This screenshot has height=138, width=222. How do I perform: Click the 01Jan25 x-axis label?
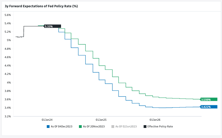pyautogui.click(x=101, y=120)
